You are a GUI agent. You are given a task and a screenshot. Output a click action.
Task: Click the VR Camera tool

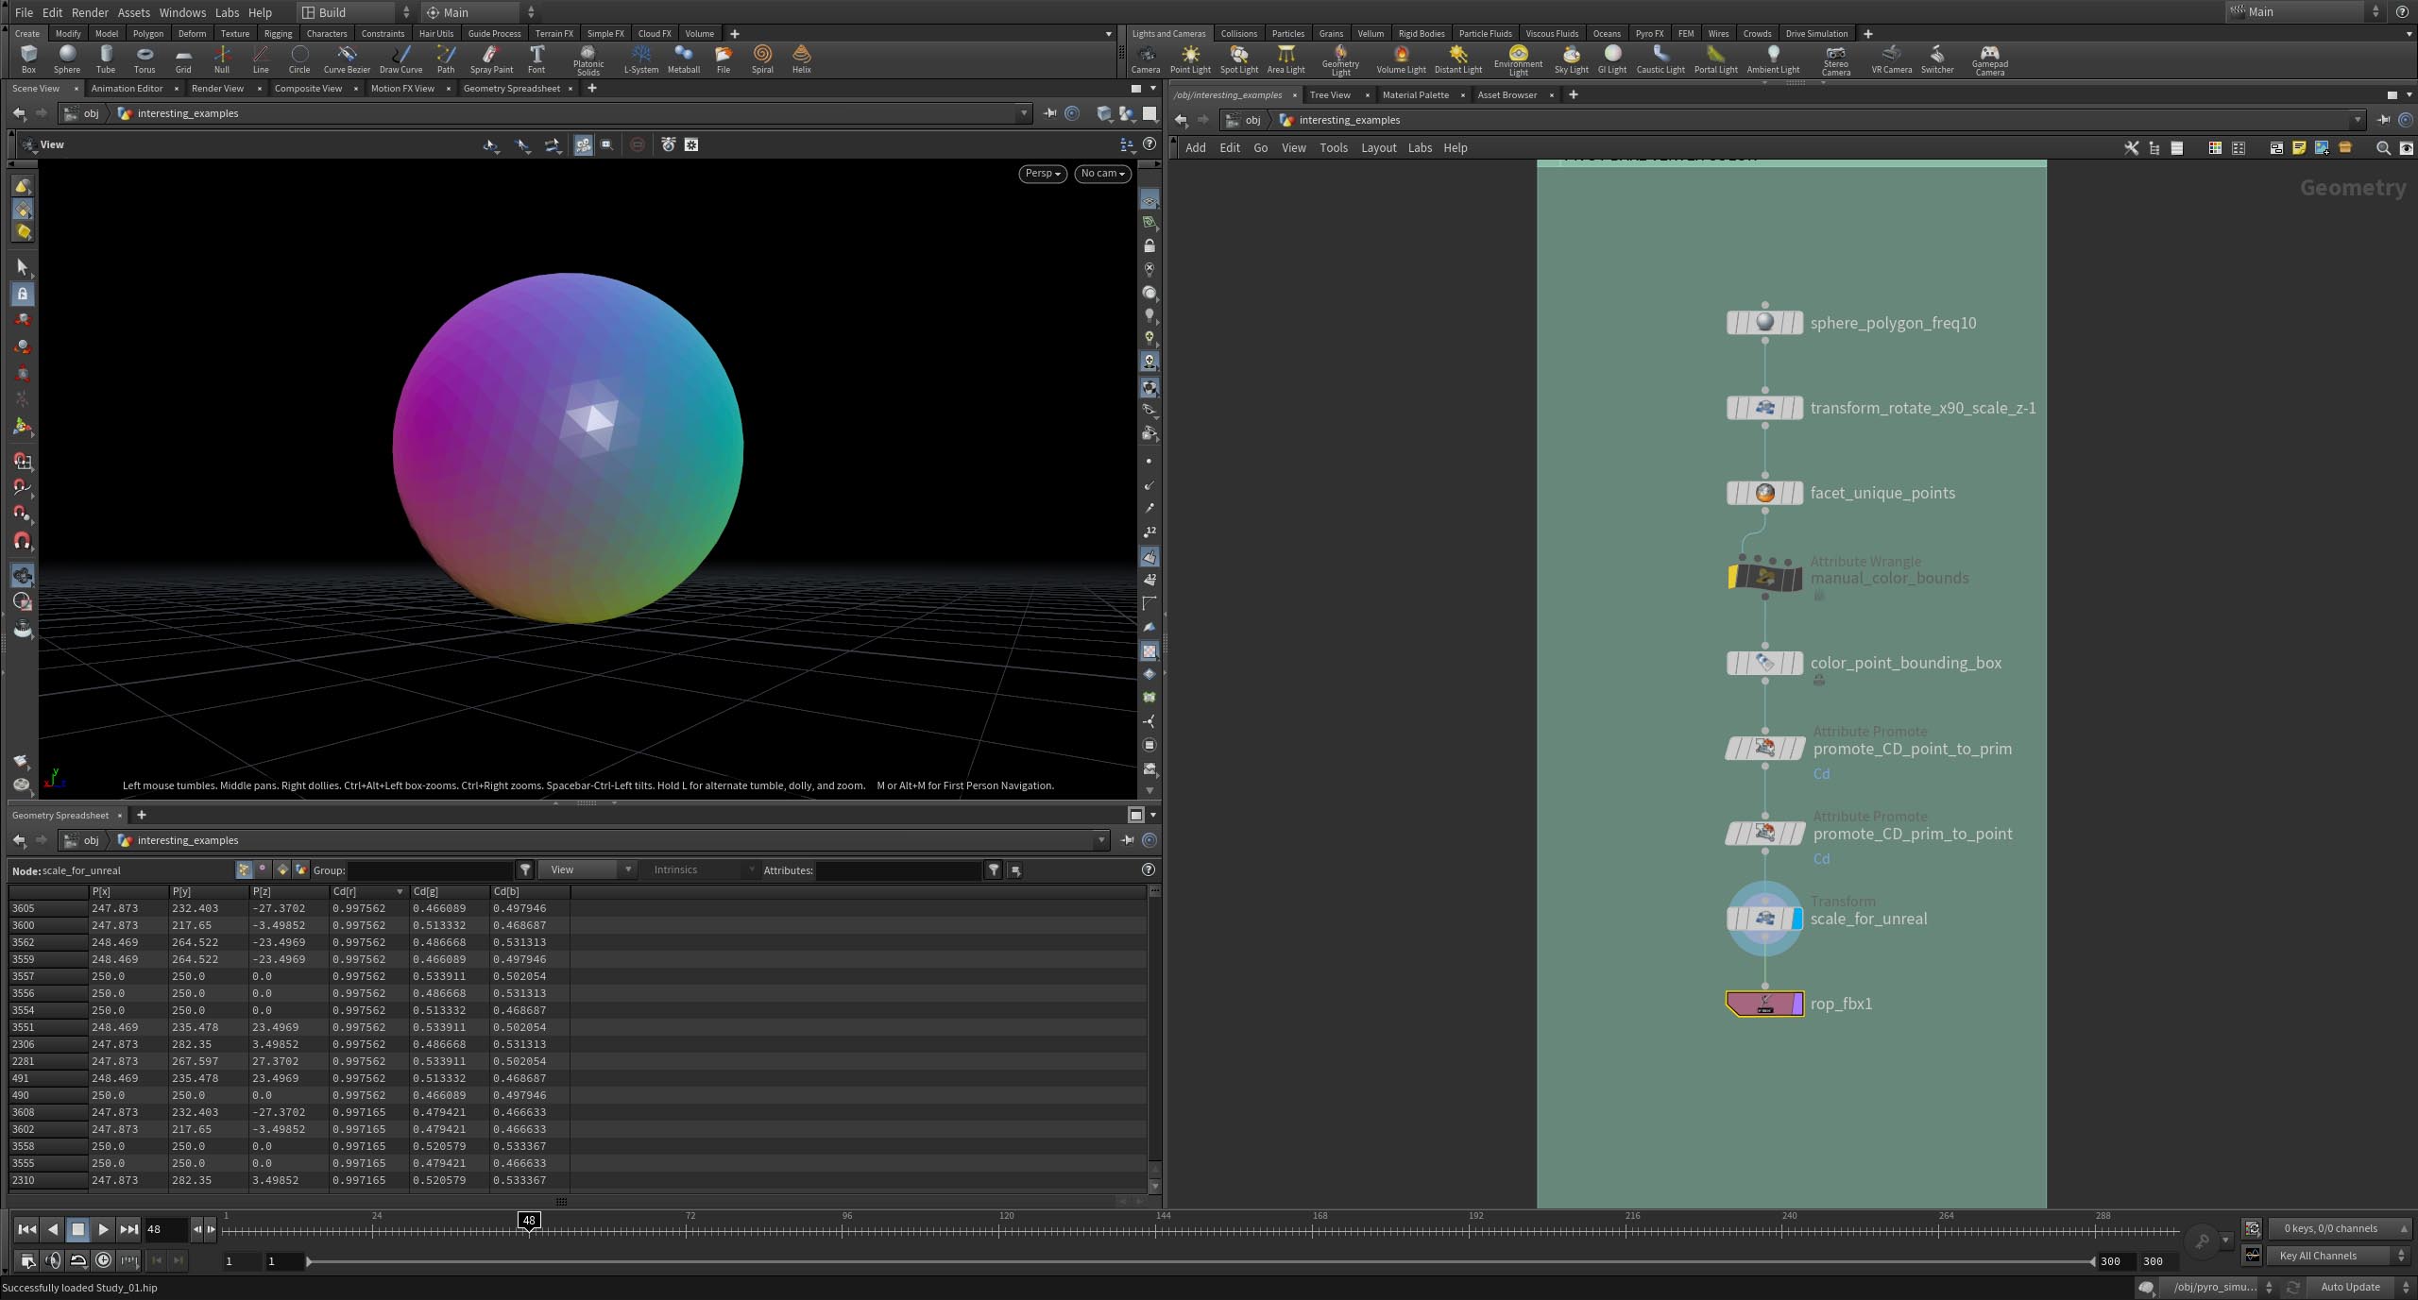tap(1892, 59)
